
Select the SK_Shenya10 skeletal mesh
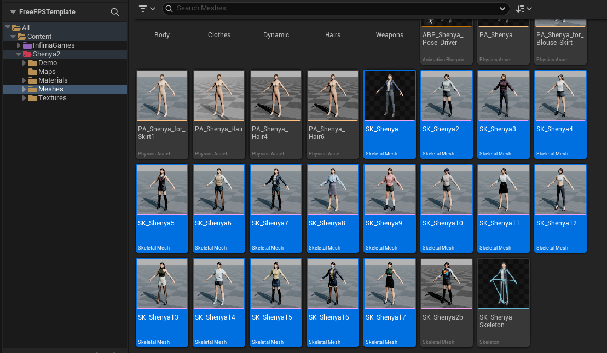pyautogui.click(x=446, y=208)
